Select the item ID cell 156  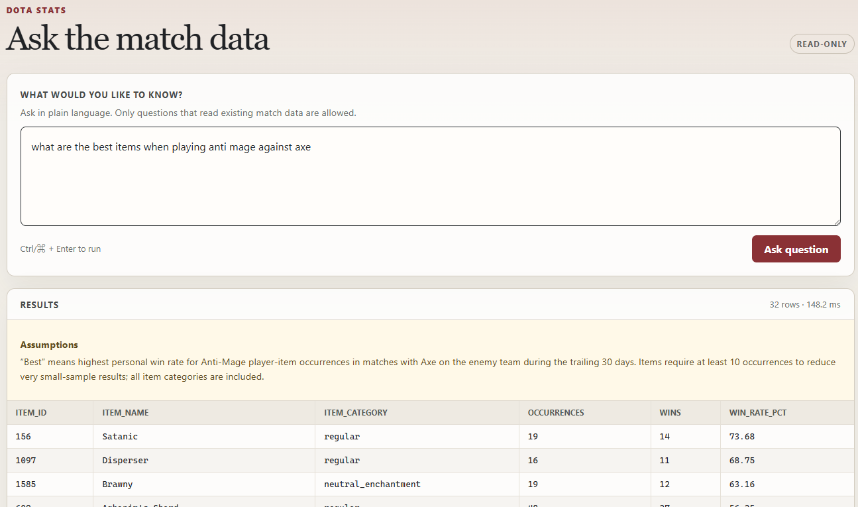(50, 437)
